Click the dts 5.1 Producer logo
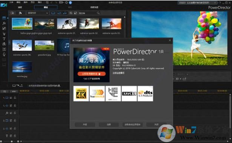232x143 pixels. (145, 94)
